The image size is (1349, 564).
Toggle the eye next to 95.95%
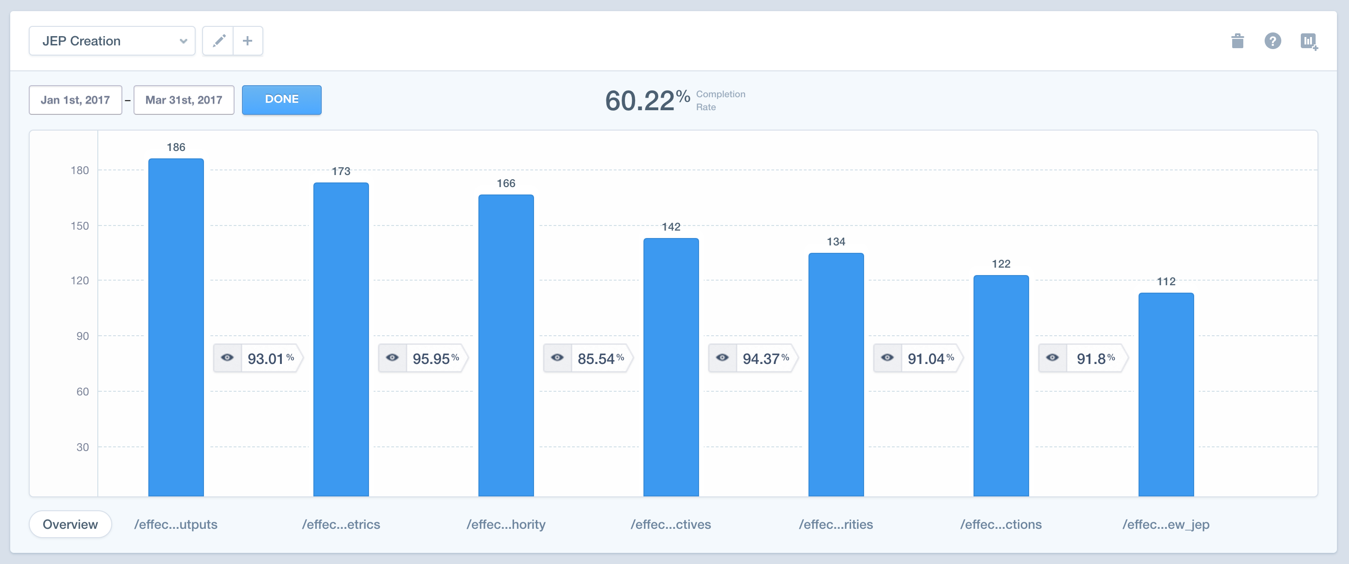pyautogui.click(x=392, y=358)
